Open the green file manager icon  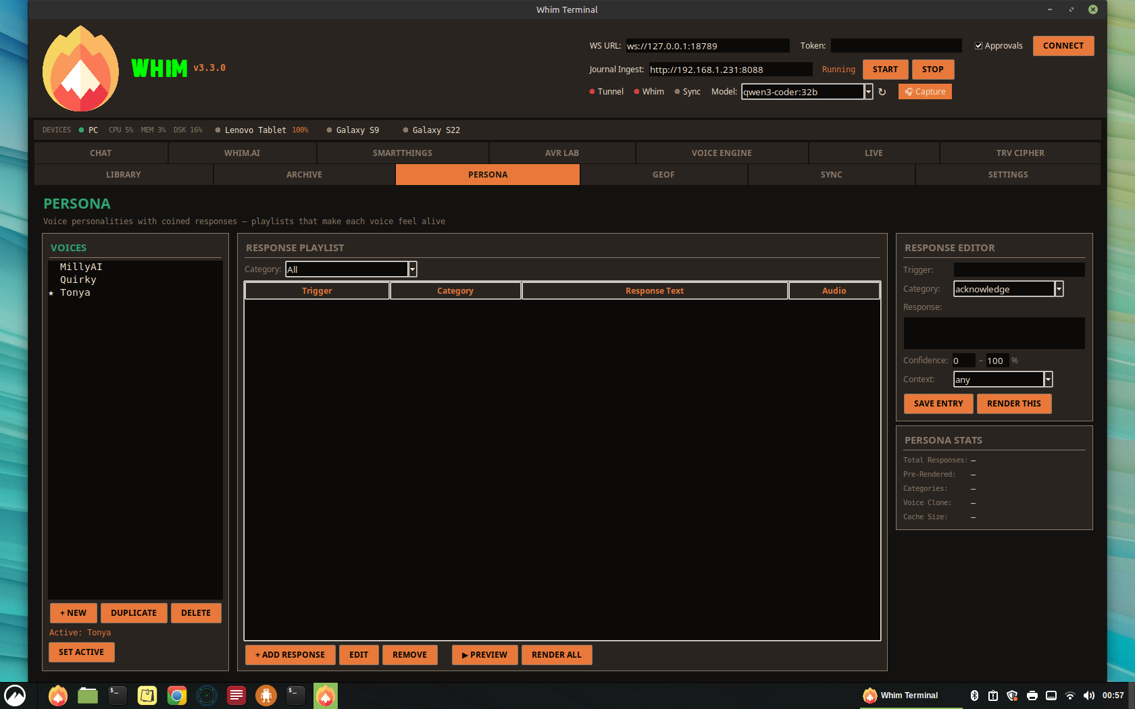[88, 695]
